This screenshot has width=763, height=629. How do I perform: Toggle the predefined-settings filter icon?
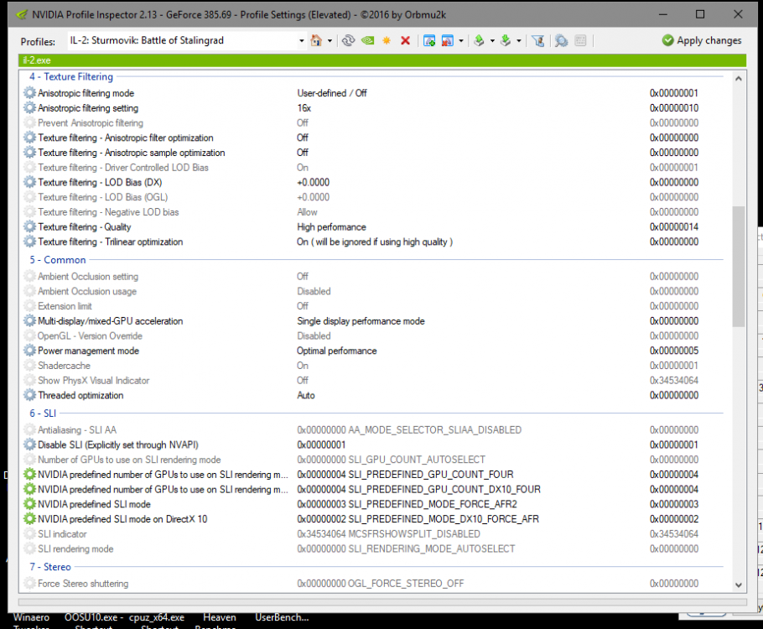[x=537, y=40]
